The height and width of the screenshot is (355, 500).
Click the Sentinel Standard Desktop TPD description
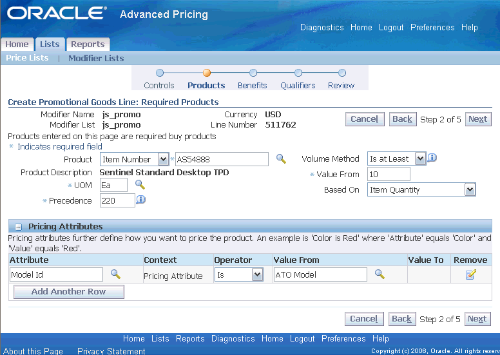pyautogui.click(x=164, y=173)
